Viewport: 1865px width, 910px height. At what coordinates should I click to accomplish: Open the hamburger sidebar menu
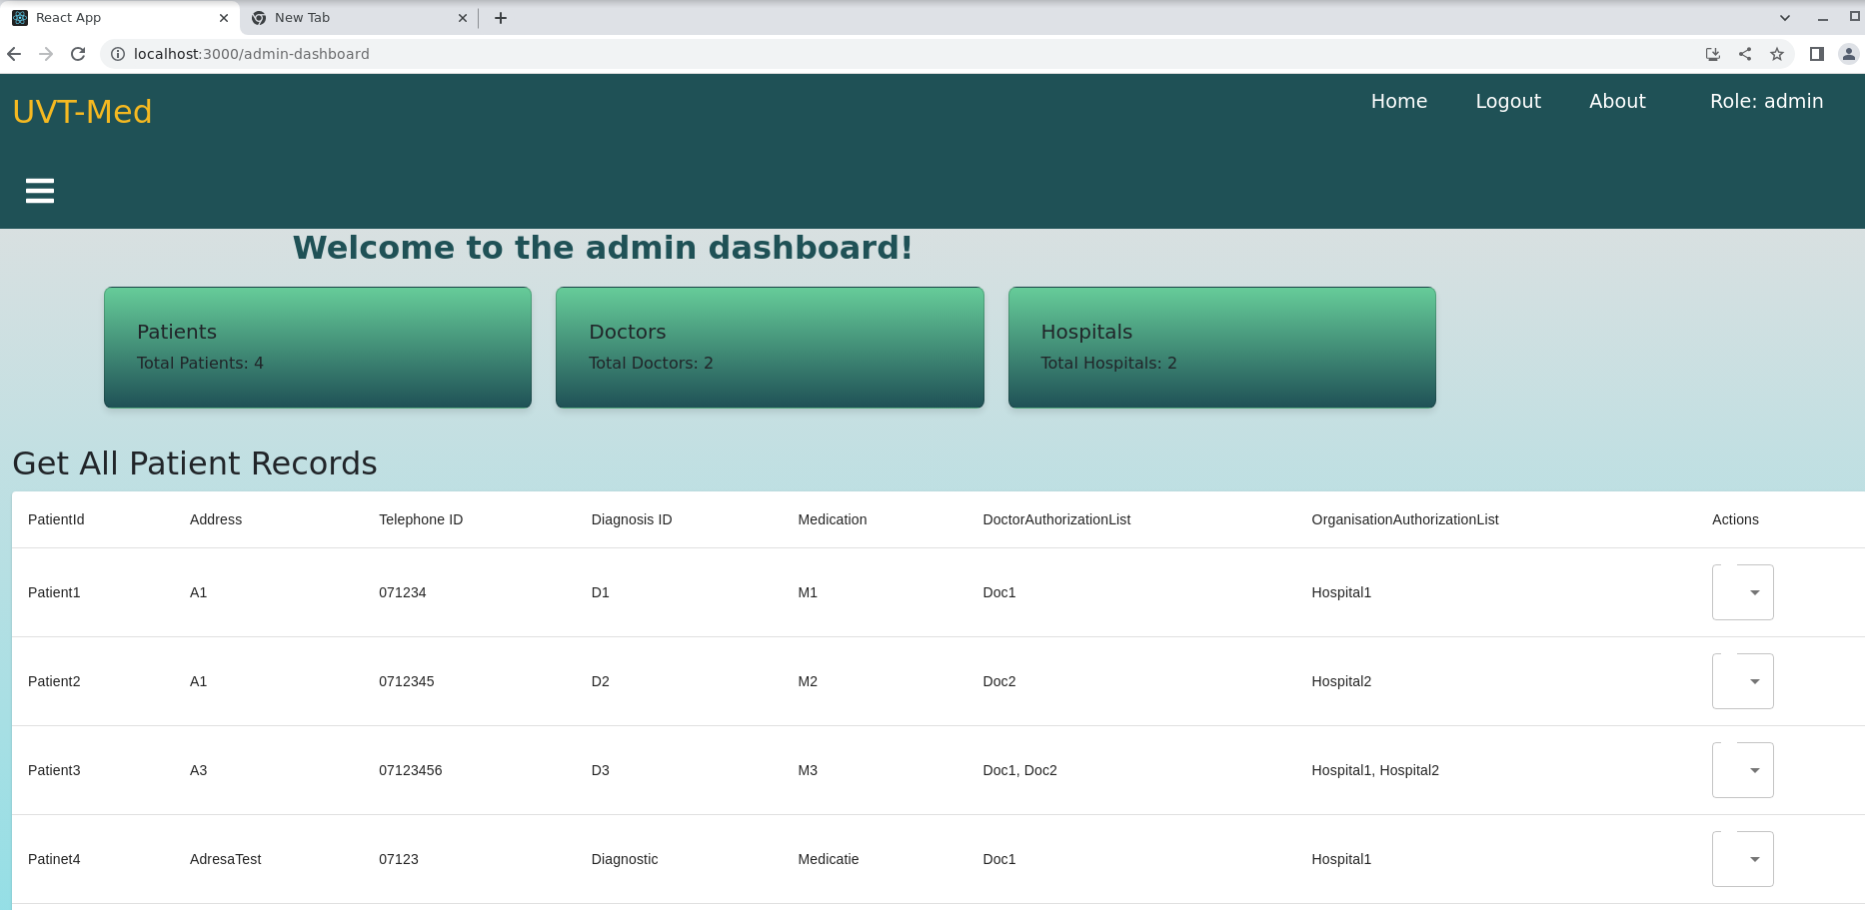point(40,191)
